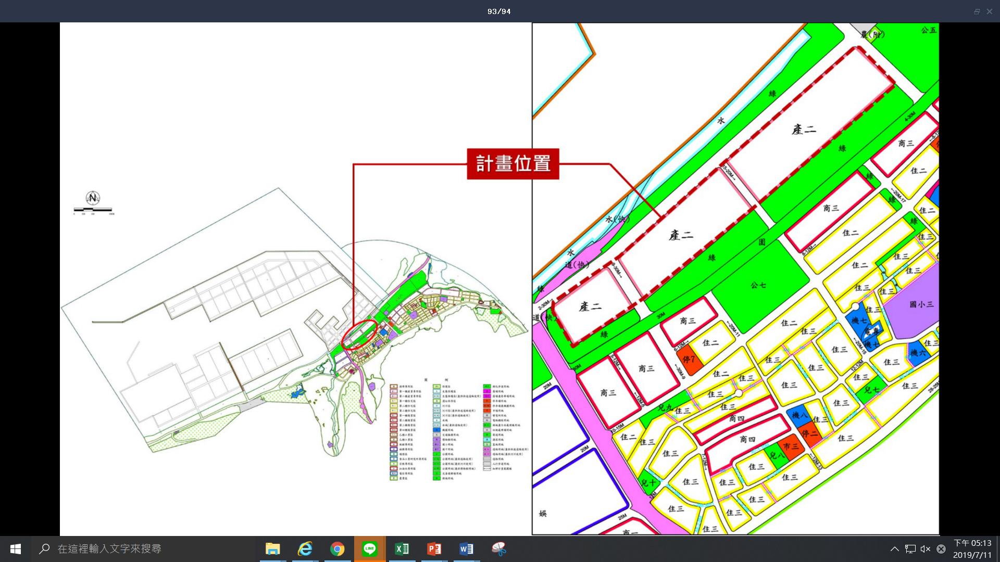Open Google Chrome from the taskbar
The height and width of the screenshot is (562, 1000).
[337, 549]
